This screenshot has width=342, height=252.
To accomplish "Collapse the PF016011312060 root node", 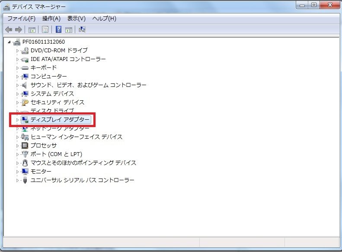I will click(10, 42).
